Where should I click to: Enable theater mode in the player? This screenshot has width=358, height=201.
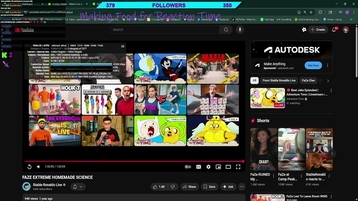tap(228, 167)
